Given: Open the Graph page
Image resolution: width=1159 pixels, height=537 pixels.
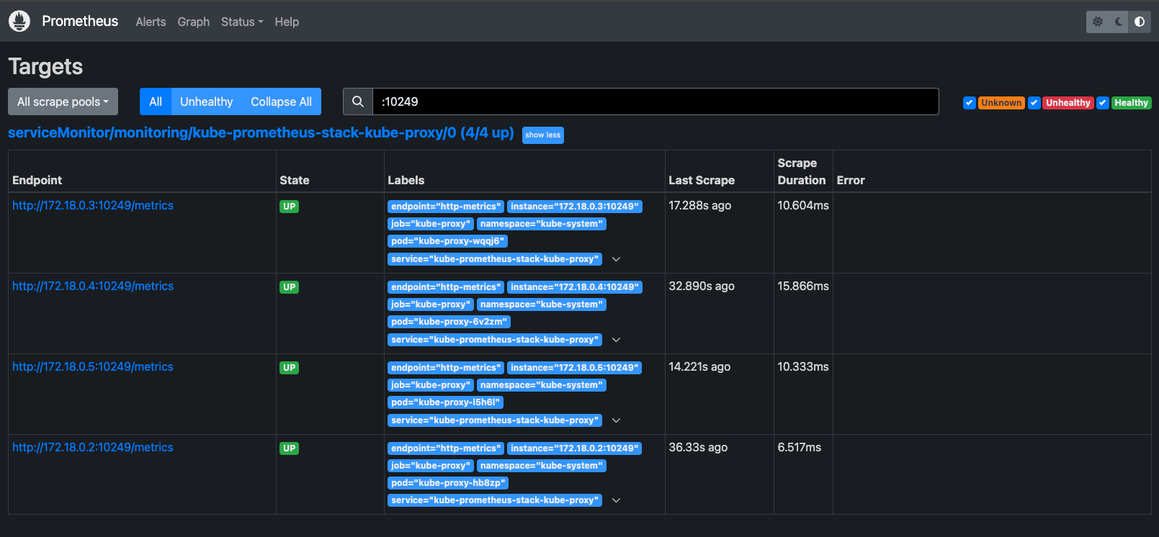Looking at the screenshot, I should [194, 22].
